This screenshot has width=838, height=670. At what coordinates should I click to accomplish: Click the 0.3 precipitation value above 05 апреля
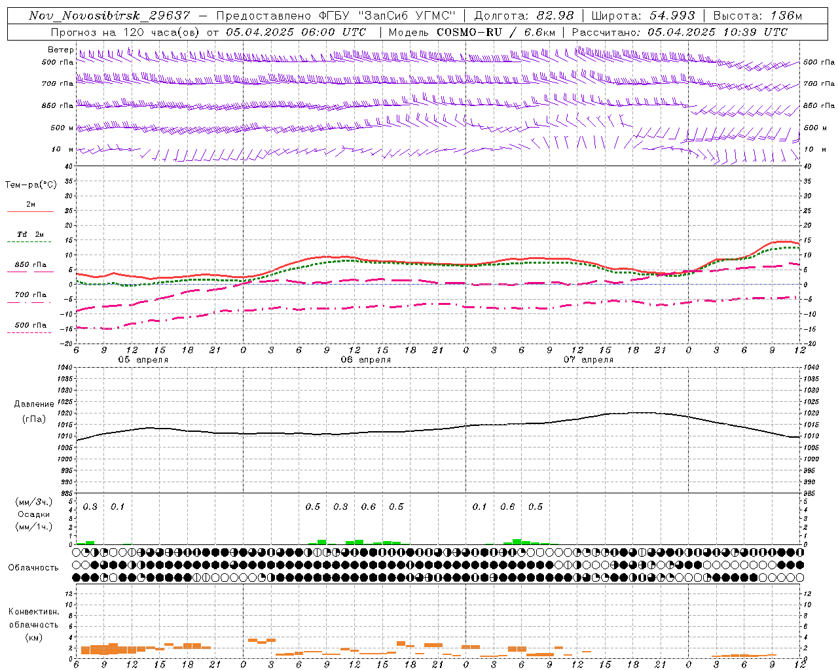[x=90, y=507]
